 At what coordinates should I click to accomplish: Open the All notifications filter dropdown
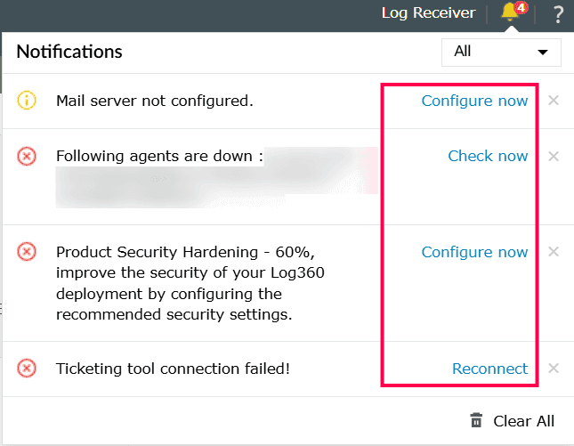501,52
